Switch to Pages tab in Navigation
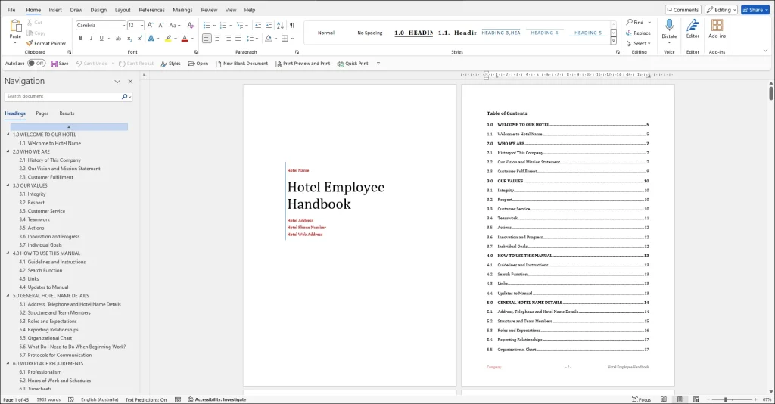The height and width of the screenshot is (404, 775). [x=42, y=113]
